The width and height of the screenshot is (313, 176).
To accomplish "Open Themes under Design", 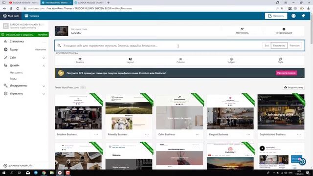I will (13, 79).
